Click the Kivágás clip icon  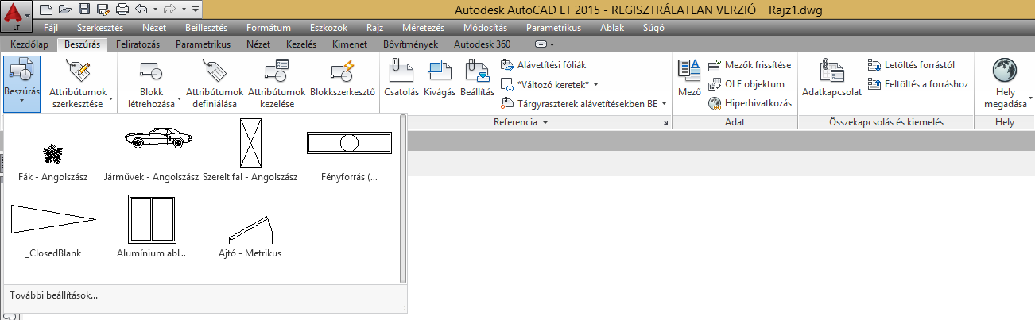(439, 71)
